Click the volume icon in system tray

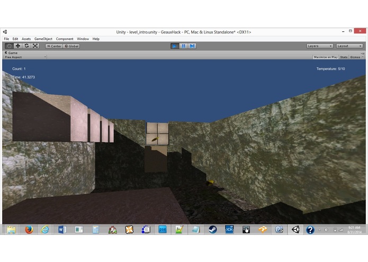coord(326,230)
